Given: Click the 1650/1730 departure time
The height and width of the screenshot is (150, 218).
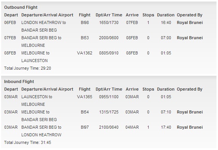Looking at the screenshot, I should 109,22.
